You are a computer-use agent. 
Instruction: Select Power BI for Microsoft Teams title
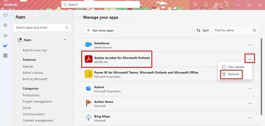coord(146,72)
